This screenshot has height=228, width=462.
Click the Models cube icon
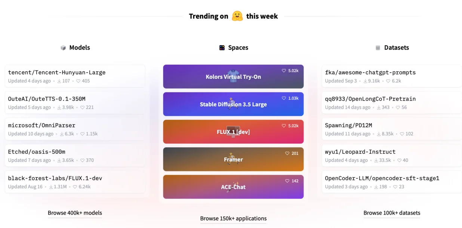63,48
